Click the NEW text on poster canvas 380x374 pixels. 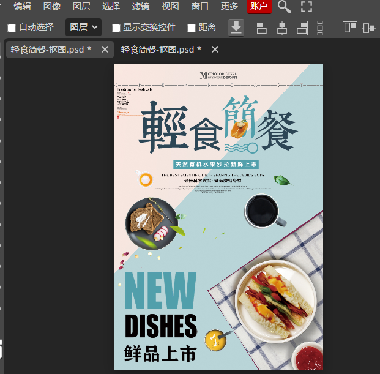click(x=161, y=290)
